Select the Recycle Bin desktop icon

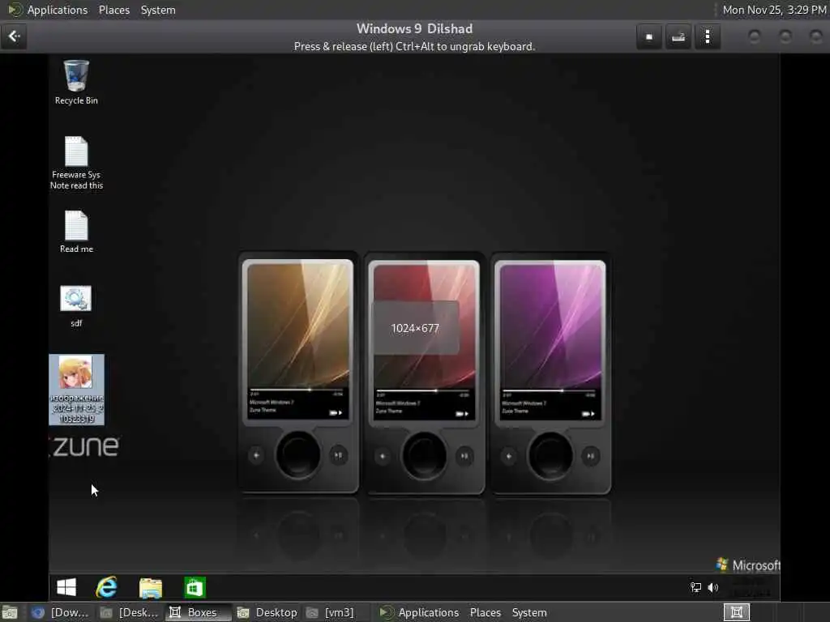pos(76,83)
